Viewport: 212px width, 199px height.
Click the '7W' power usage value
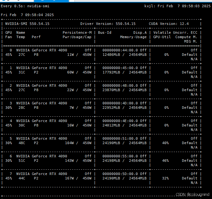[x=72, y=108]
